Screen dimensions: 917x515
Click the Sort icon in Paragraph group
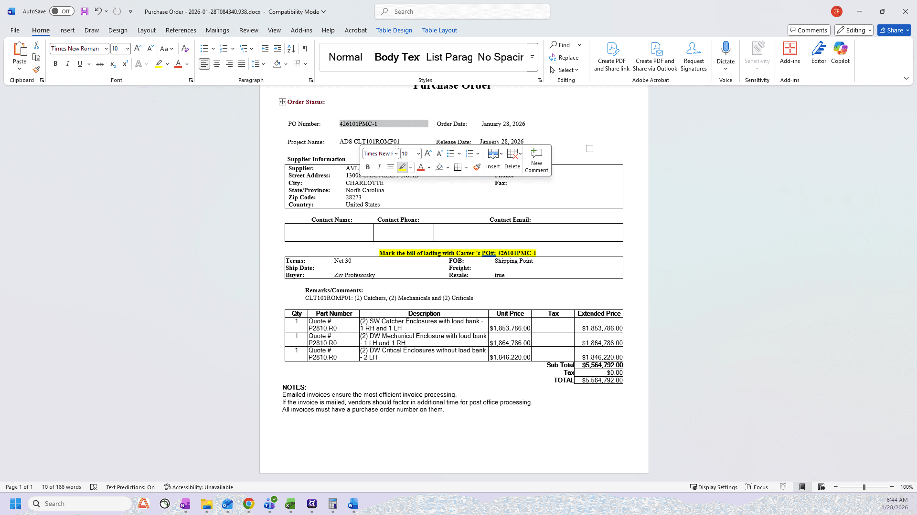coord(291,49)
